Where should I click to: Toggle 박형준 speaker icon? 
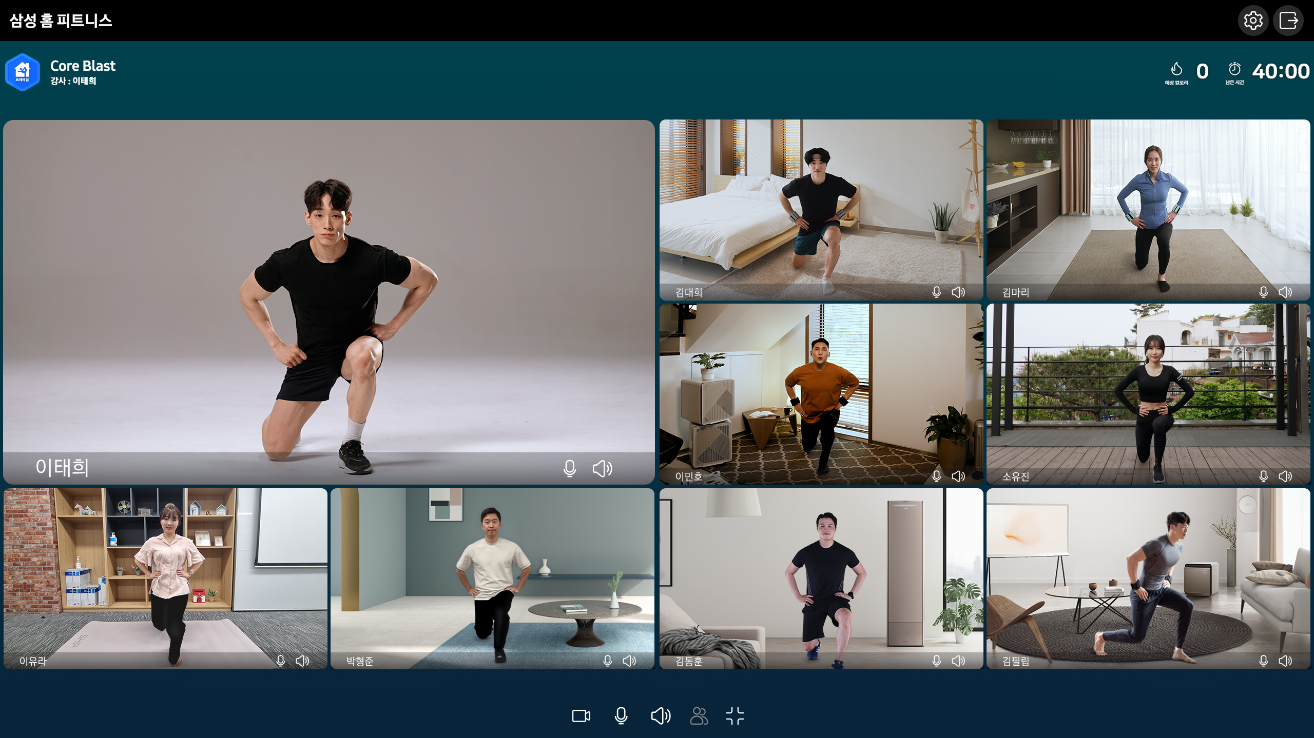pos(629,661)
